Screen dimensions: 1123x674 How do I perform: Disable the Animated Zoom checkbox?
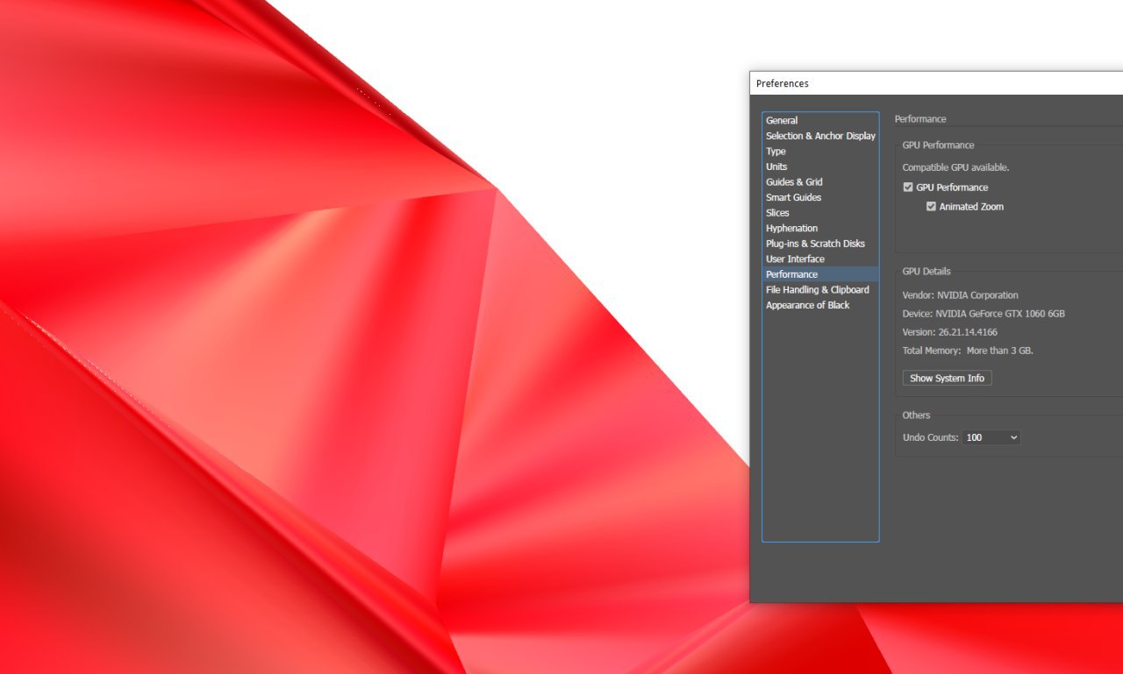(932, 207)
